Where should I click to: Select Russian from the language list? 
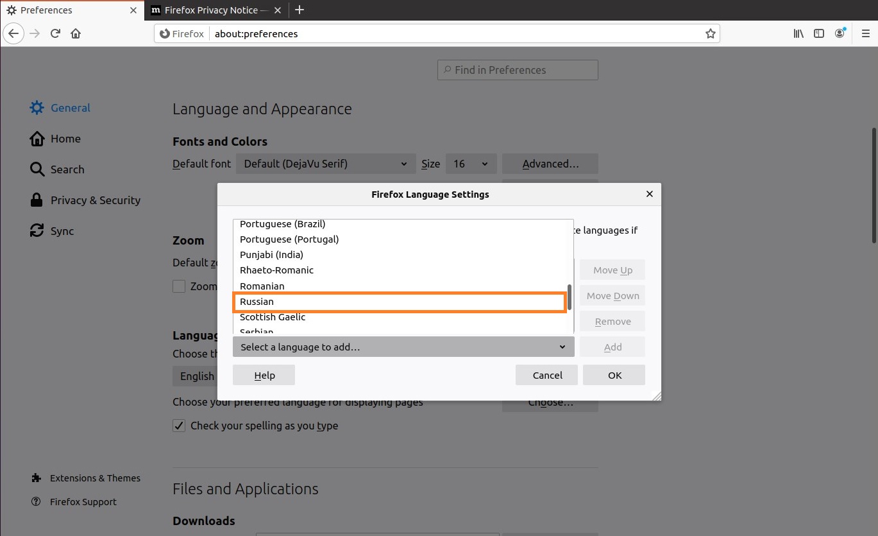point(398,302)
